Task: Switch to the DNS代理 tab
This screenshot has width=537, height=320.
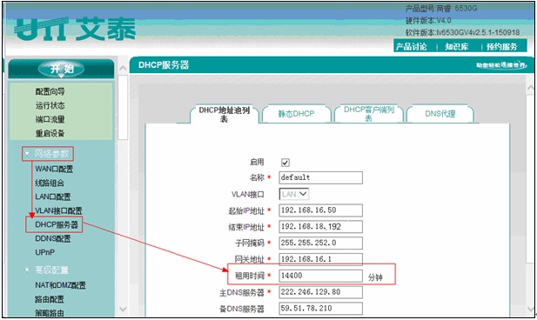Action: coord(440,114)
